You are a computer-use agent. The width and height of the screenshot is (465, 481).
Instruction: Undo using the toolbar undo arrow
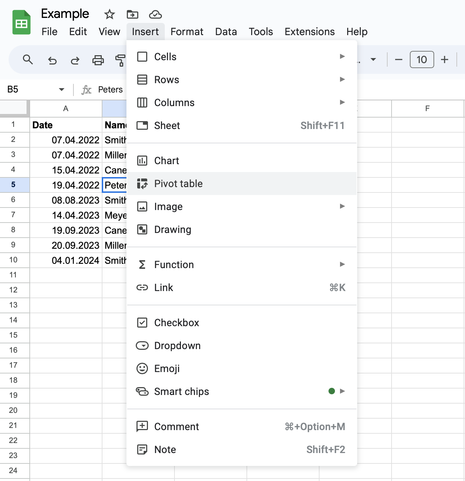pos(52,60)
